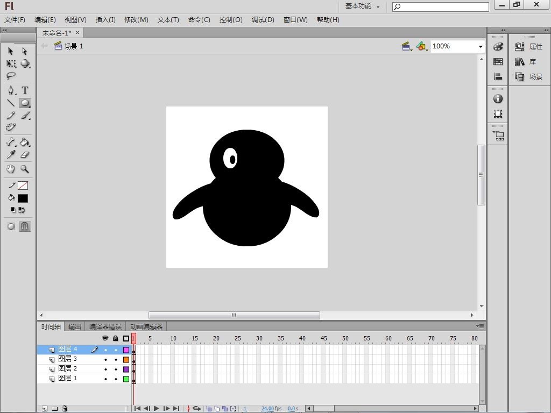Choose the Free Transform tool
551x413 pixels.
[11, 64]
